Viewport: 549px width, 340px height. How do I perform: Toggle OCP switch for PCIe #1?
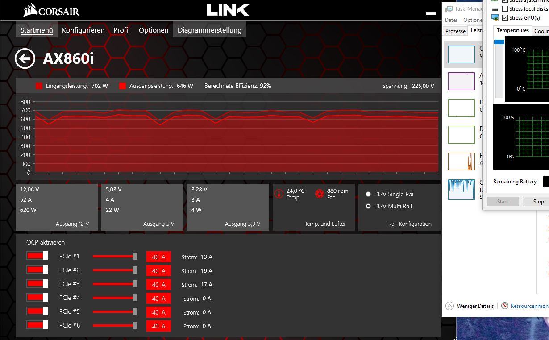point(37,256)
